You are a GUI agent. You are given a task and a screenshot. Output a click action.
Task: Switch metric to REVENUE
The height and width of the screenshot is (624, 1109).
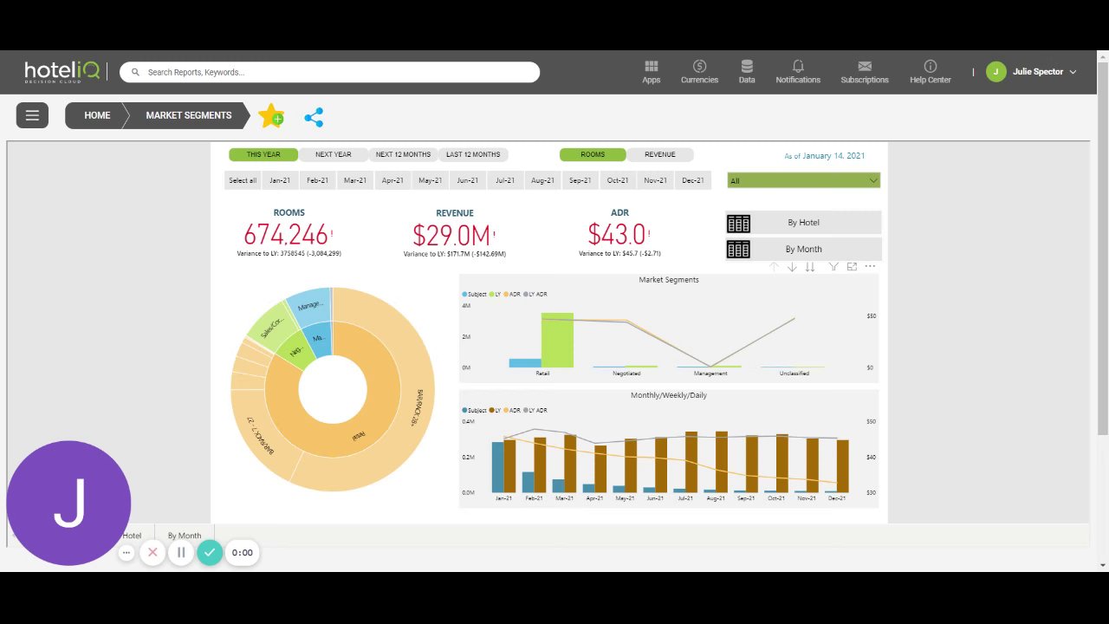(660, 154)
